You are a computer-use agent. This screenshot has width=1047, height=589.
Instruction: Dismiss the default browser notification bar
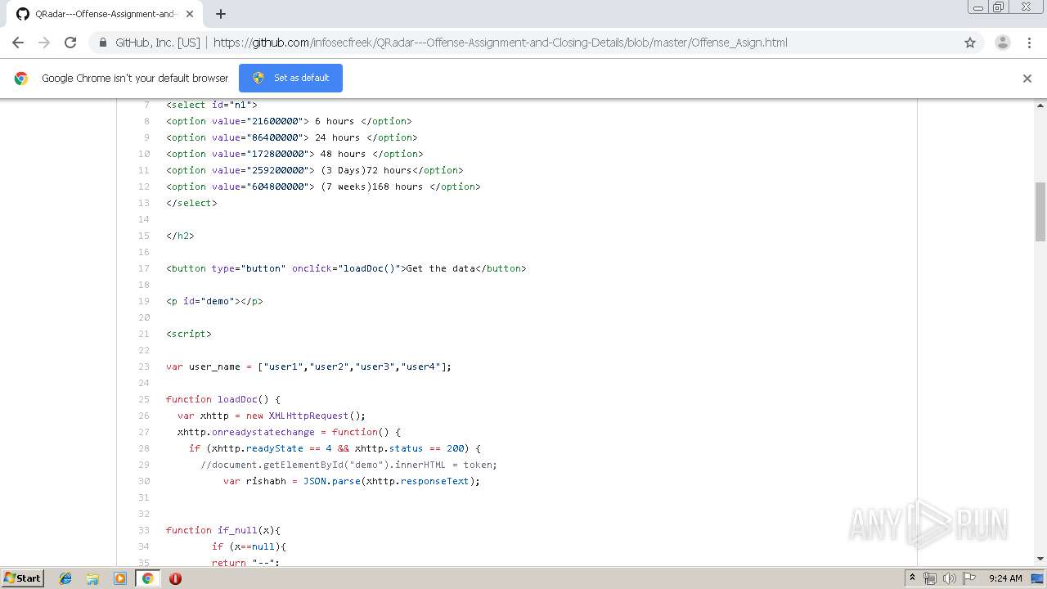point(1027,79)
